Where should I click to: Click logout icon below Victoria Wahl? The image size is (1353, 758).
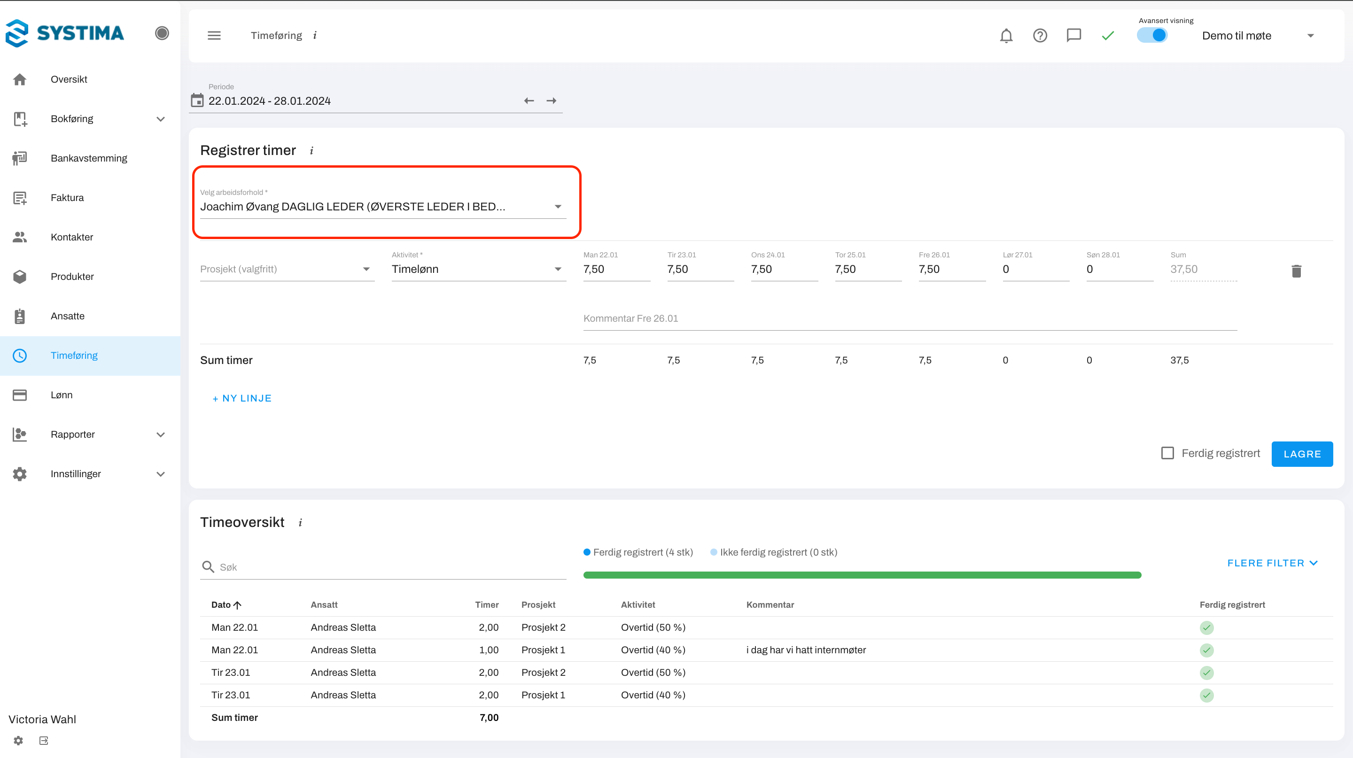pyautogui.click(x=44, y=740)
